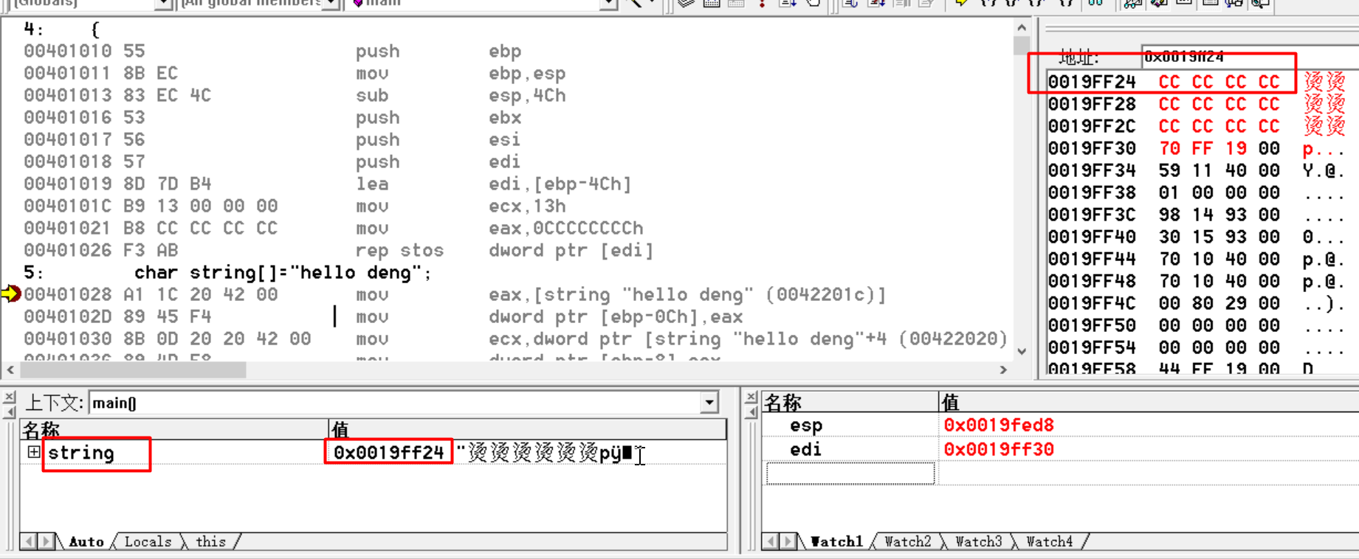Click the disassembly scrollbar down arrow
Viewport: 1359px width, 559px height.
point(1022,351)
